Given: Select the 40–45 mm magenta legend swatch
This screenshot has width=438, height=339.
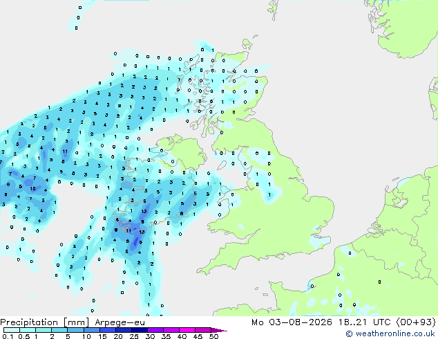Looking at the screenshot, I should pyautogui.click(x=187, y=330).
